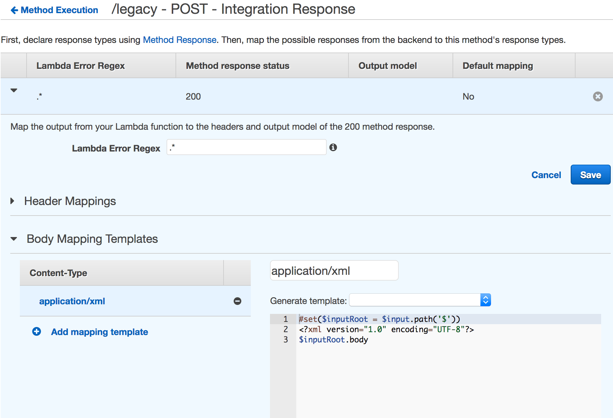Cancel the integration response edit
This screenshot has width=613, height=418.
pos(546,175)
